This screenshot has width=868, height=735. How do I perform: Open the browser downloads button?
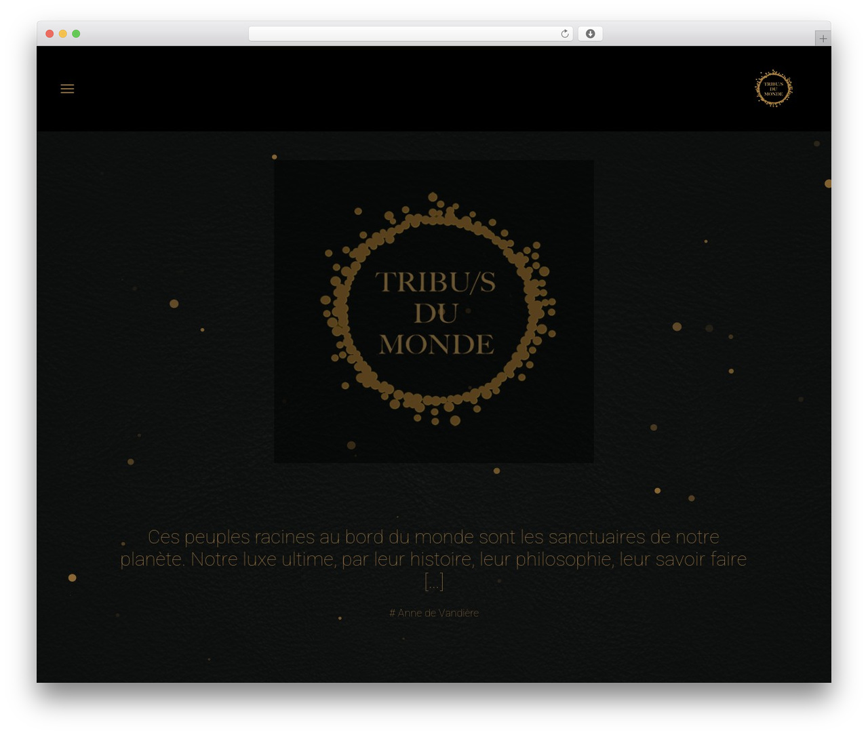(x=590, y=34)
